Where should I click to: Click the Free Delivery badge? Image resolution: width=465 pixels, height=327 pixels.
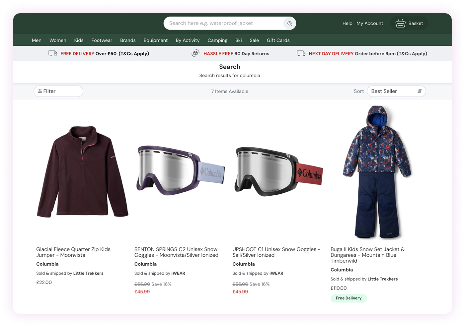[x=349, y=298]
